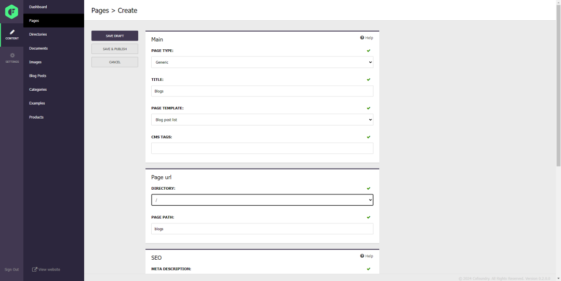Click the SEO section heading
Viewport: 561px width, 281px height.
point(156,258)
